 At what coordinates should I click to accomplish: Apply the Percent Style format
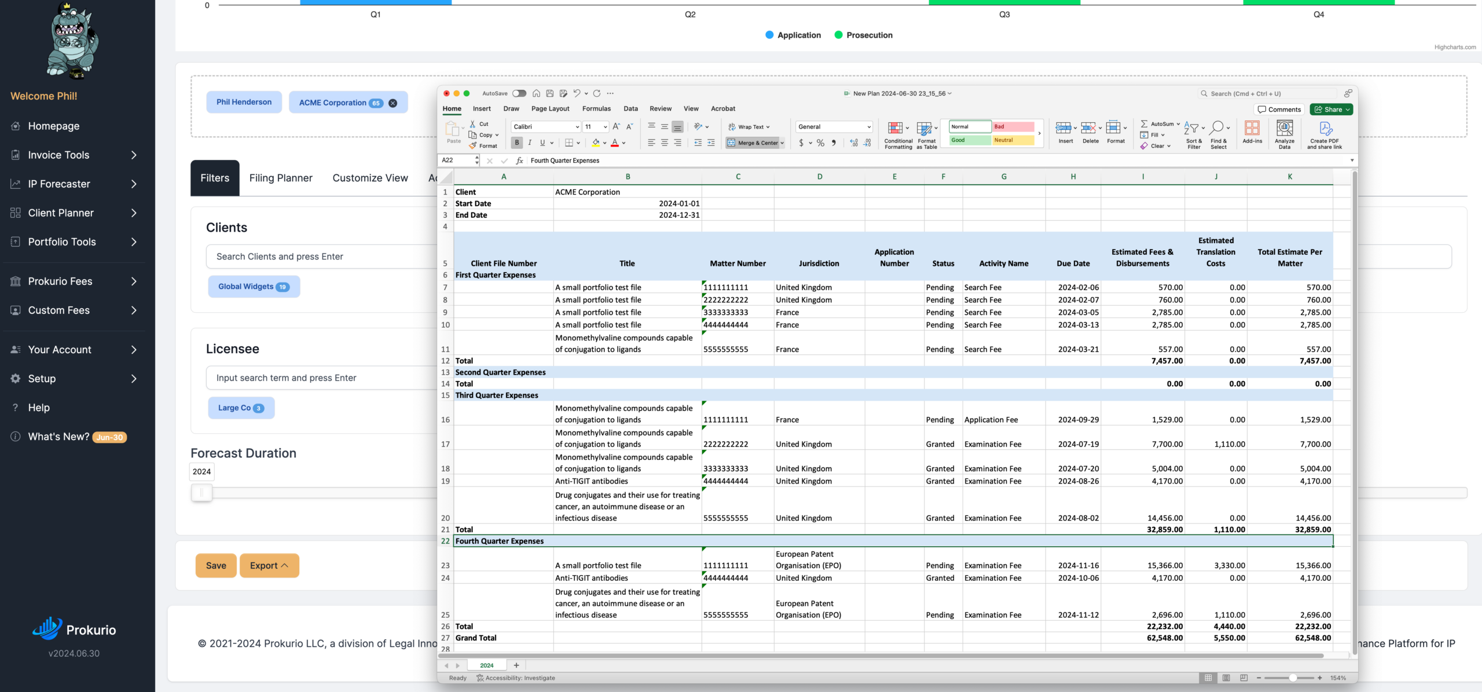coord(820,143)
